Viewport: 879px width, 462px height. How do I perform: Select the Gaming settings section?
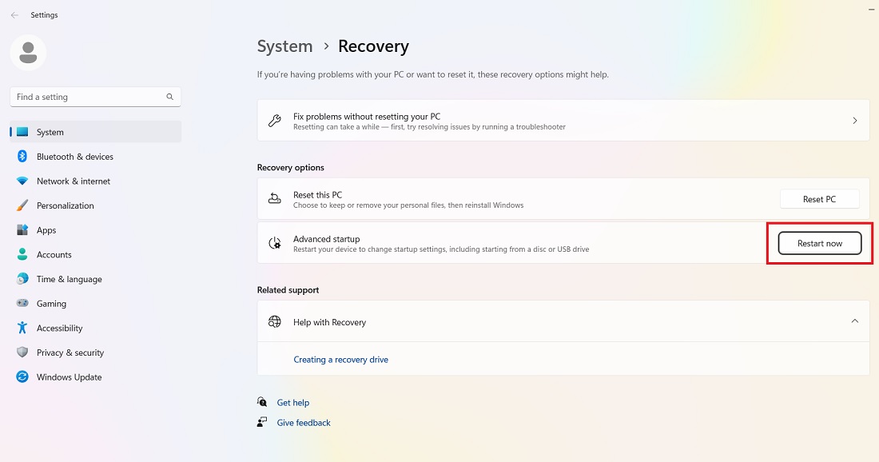pos(50,304)
